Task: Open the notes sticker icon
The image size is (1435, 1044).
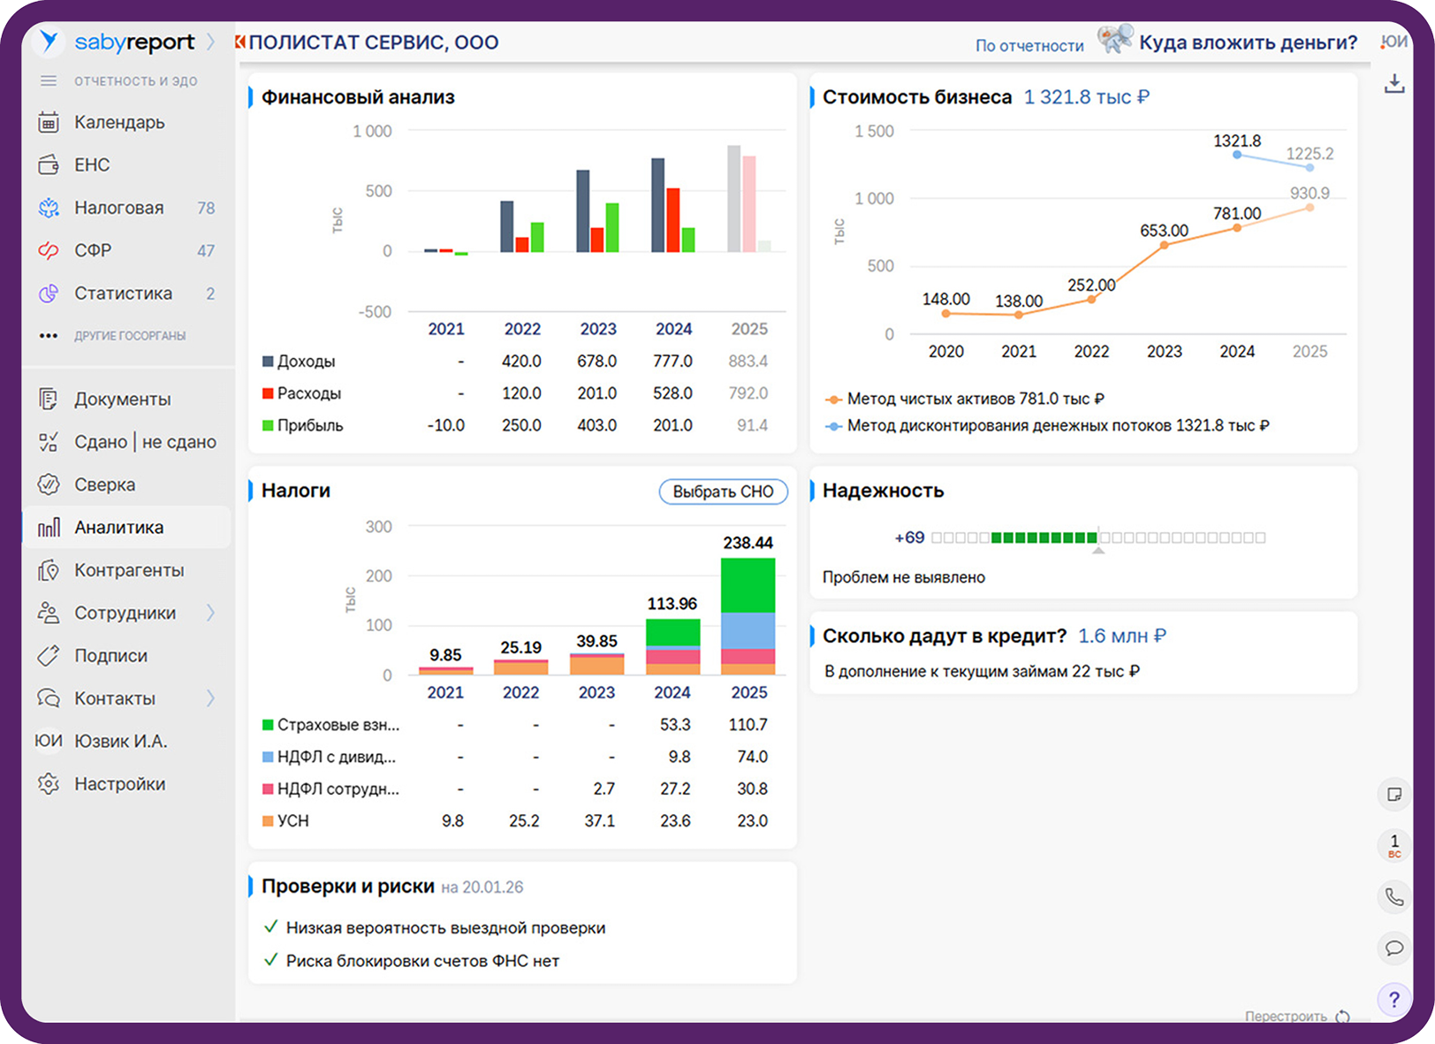Action: click(1393, 794)
